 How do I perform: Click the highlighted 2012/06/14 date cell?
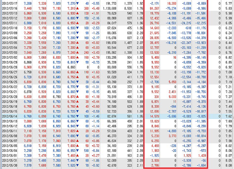coord(10,116)
